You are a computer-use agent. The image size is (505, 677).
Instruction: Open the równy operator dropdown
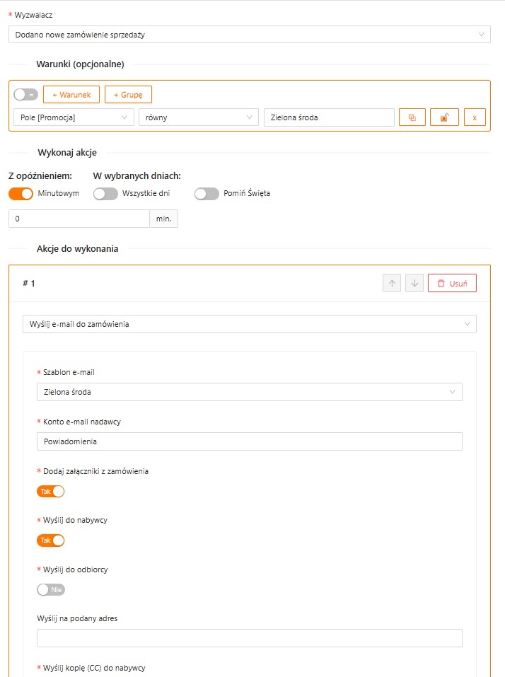pyautogui.click(x=198, y=117)
